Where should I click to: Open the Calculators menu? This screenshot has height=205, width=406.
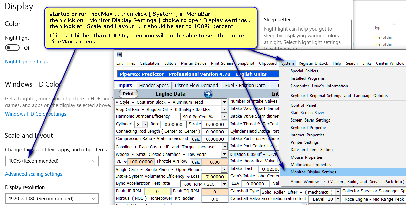(x=150, y=63)
